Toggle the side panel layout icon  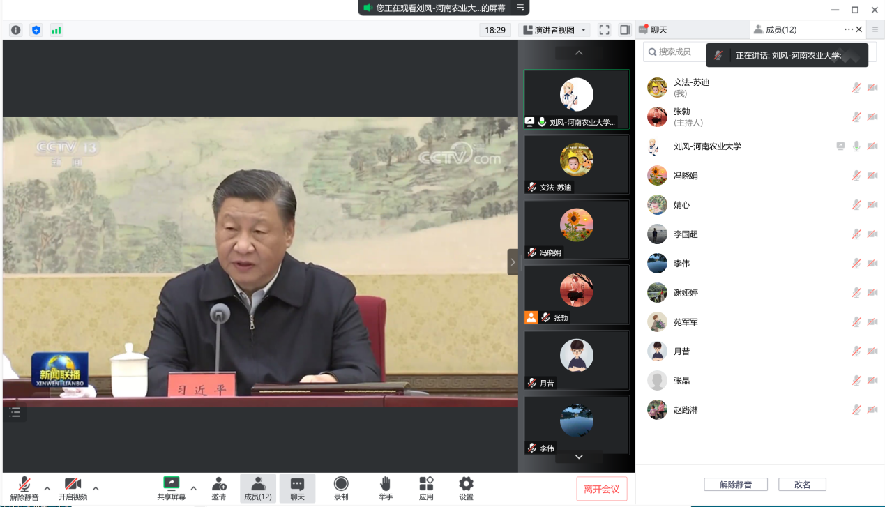[x=625, y=30]
